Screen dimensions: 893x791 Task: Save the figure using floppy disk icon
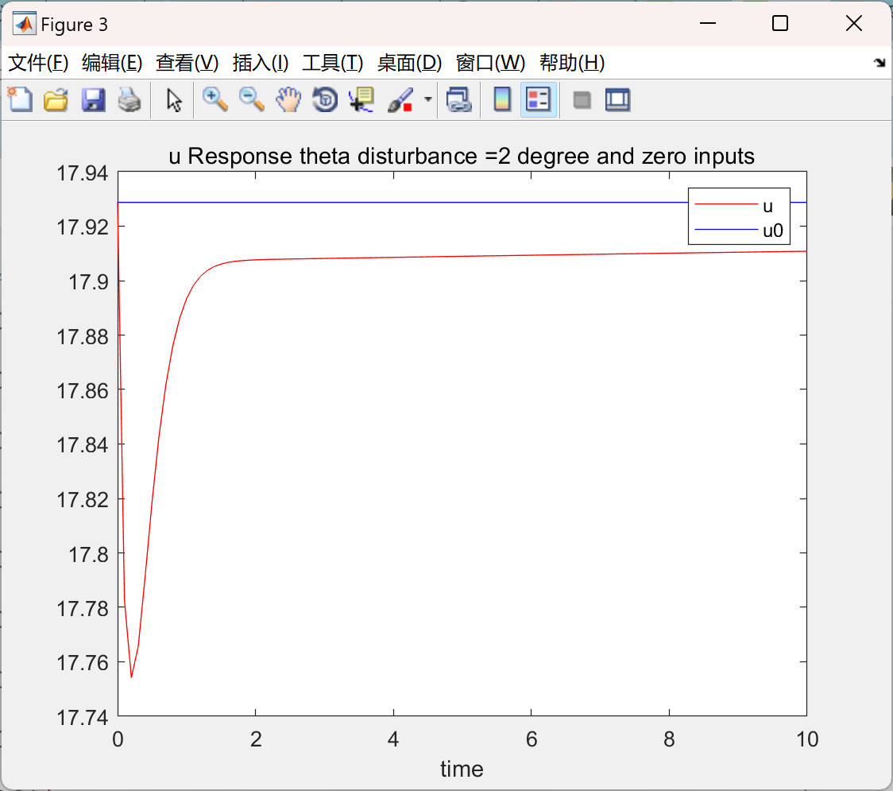tap(93, 99)
